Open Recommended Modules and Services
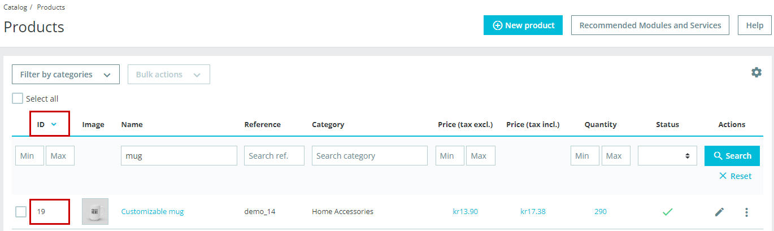 coord(650,25)
